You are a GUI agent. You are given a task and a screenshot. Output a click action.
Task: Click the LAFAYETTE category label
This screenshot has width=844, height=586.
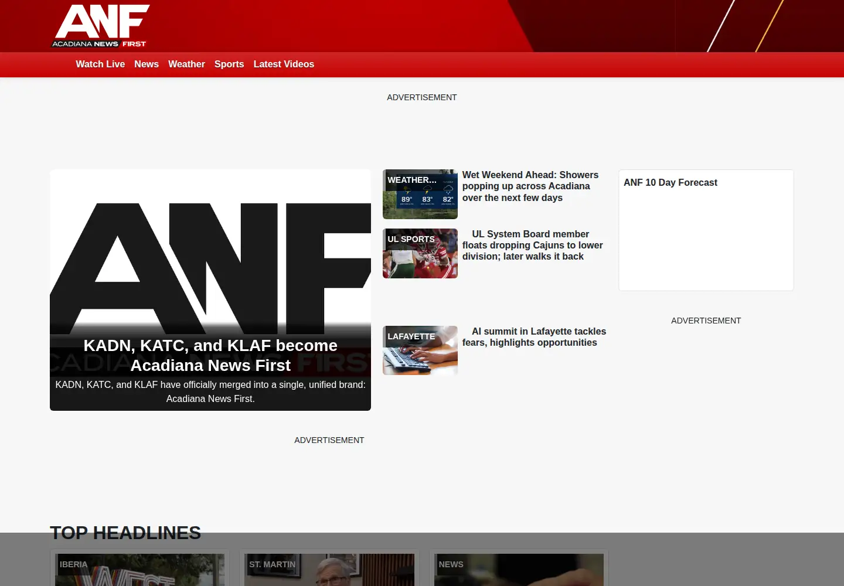tap(411, 336)
